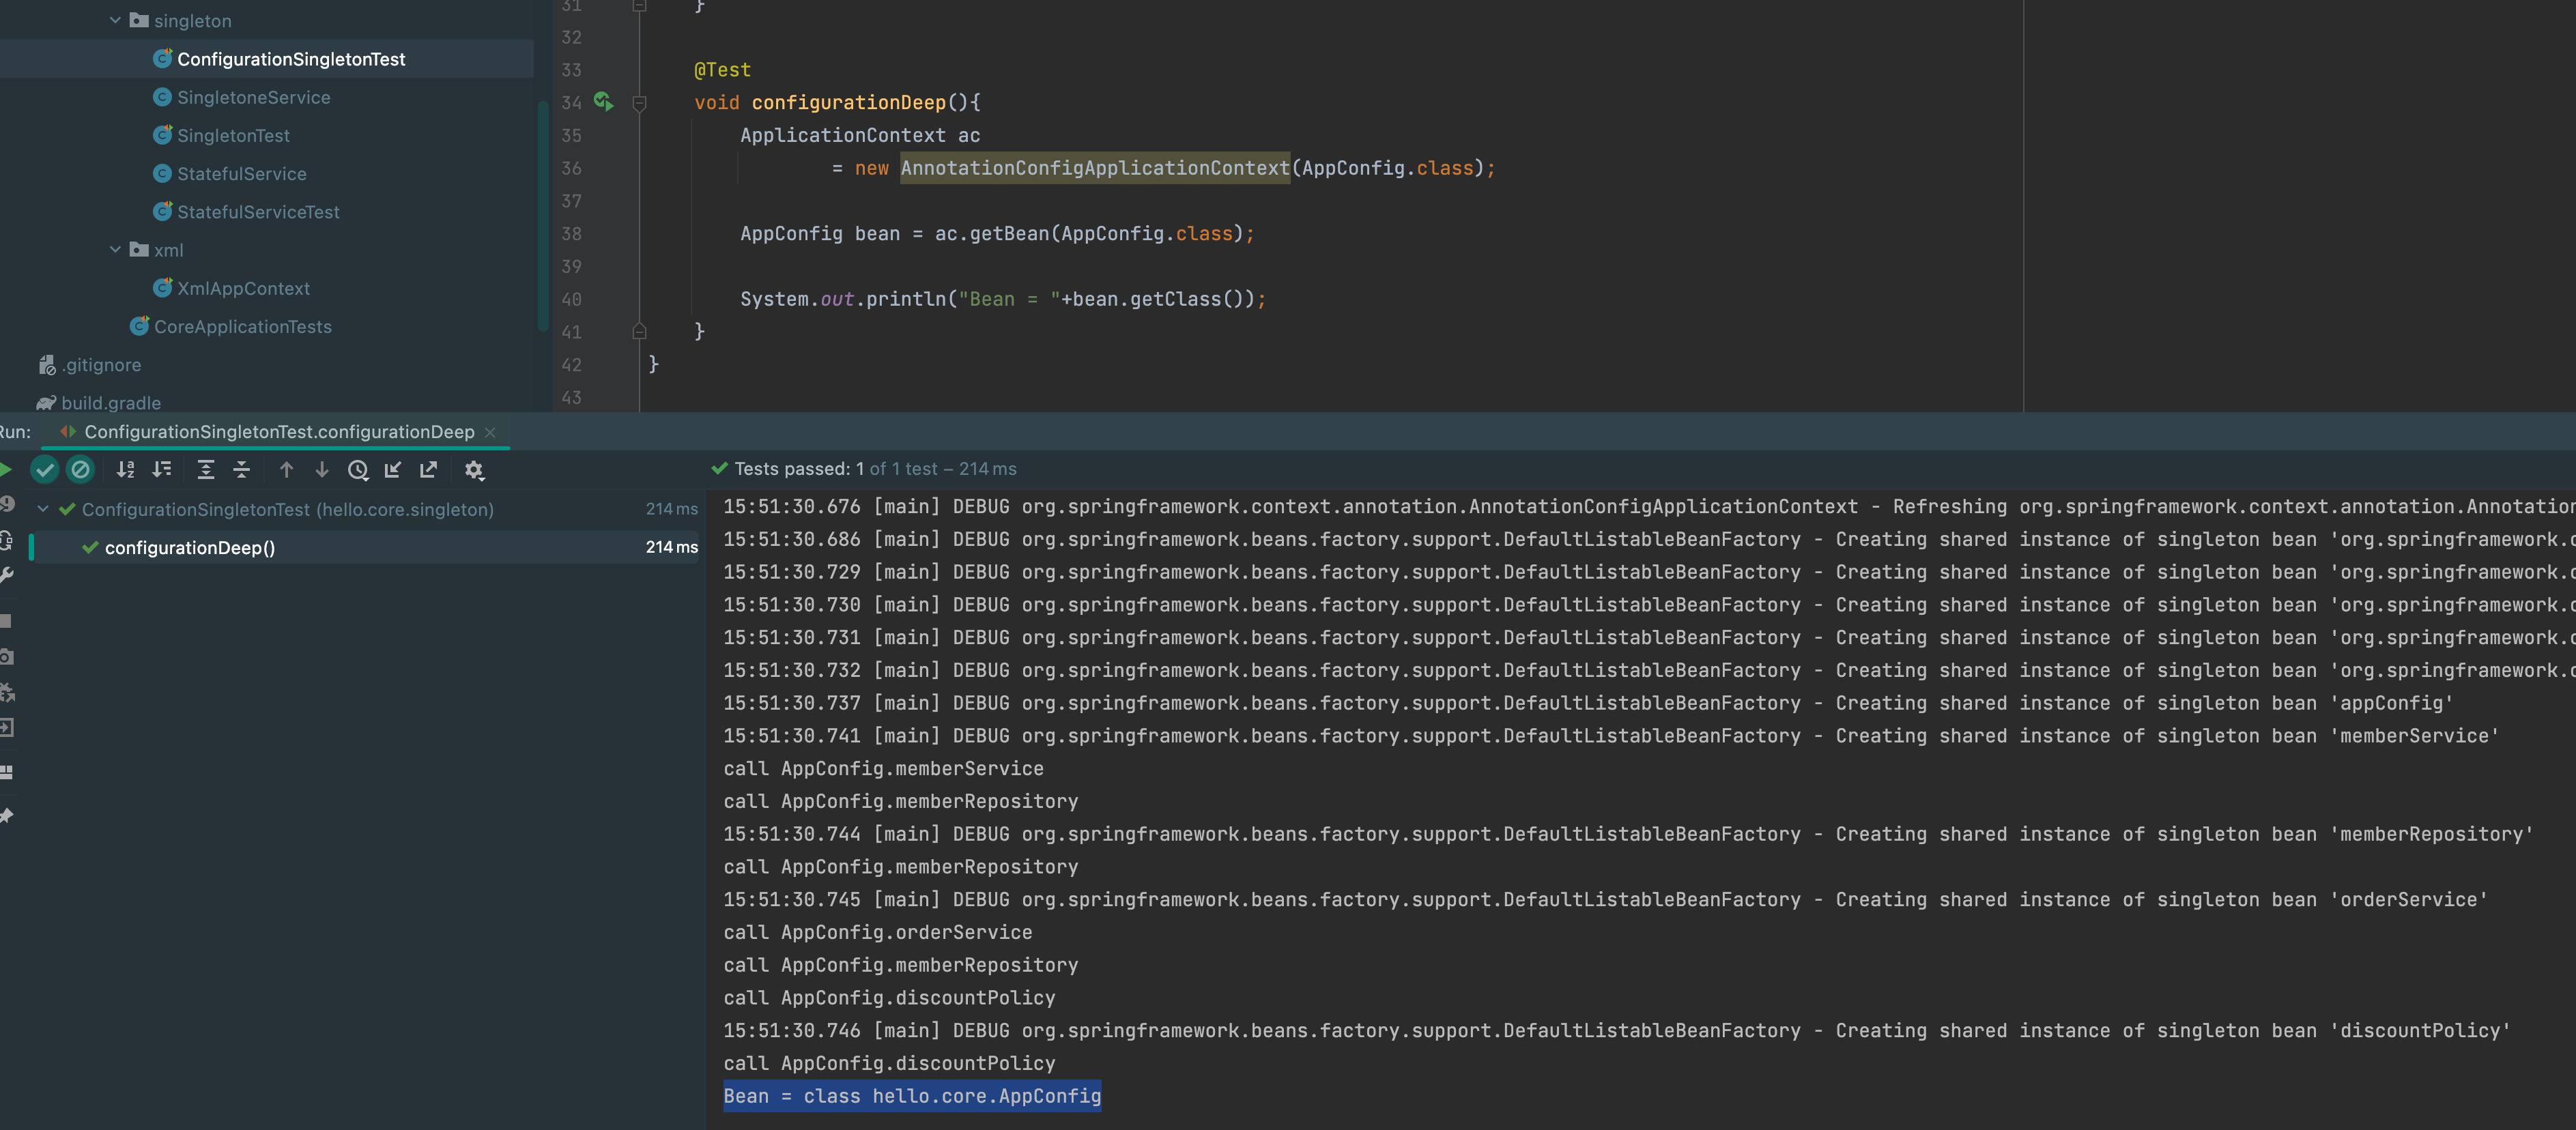Collapse all test results

[242, 469]
